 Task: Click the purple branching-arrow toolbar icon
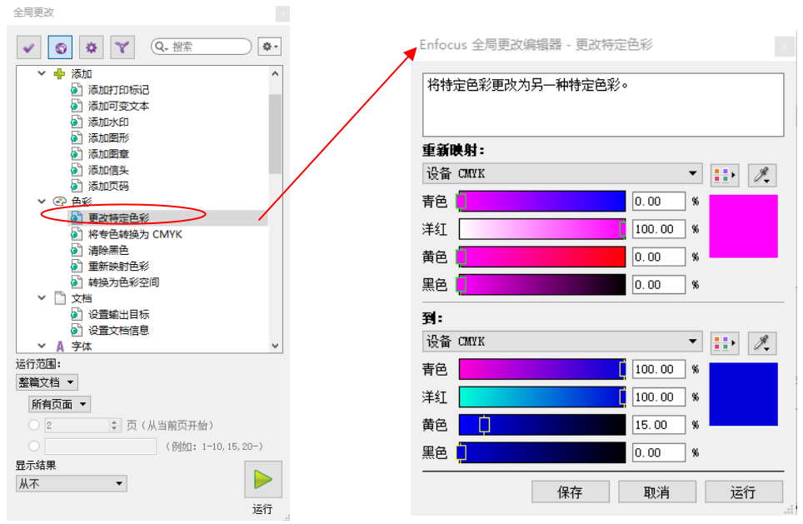pos(122,48)
